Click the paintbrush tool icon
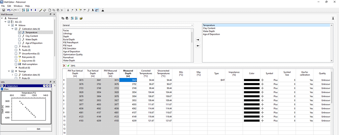This screenshot has width=339, height=135. [x=40, y=10]
